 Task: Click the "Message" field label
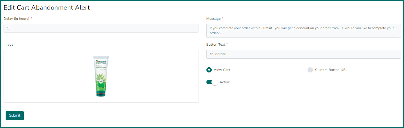tap(213, 19)
